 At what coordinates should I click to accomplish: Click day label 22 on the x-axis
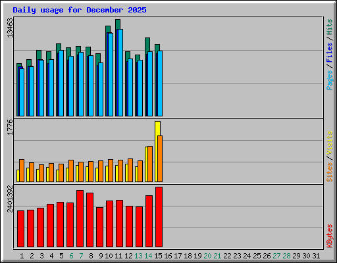click(x=227, y=256)
